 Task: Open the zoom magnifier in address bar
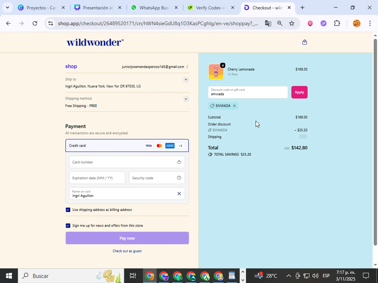pos(280,23)
